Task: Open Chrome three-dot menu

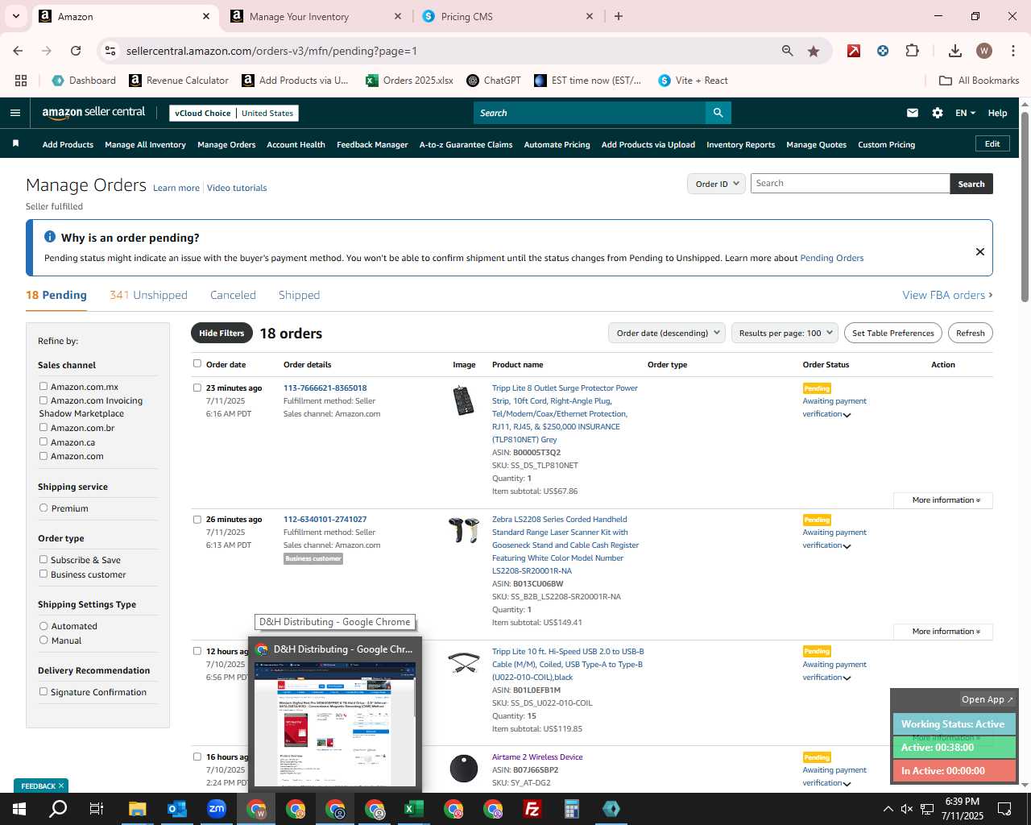Action: click(x=1012, y=51)
